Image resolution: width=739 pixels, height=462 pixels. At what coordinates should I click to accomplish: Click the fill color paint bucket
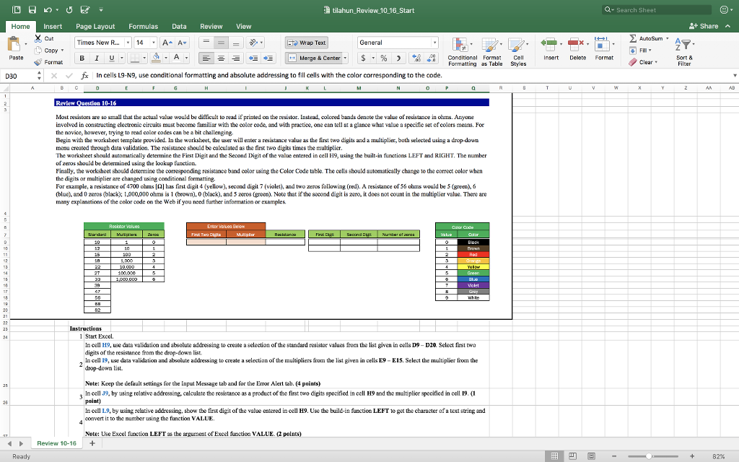(x=157, y=58)
